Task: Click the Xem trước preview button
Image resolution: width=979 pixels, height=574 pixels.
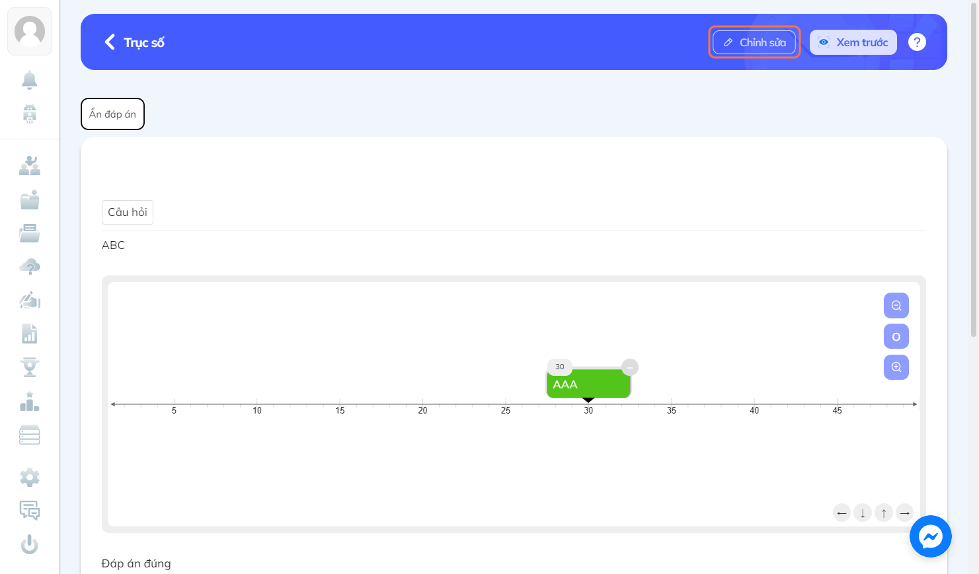Action: click(853, 42)
